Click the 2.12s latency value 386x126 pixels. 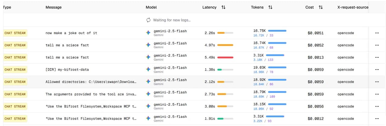(x=210, y=82)
